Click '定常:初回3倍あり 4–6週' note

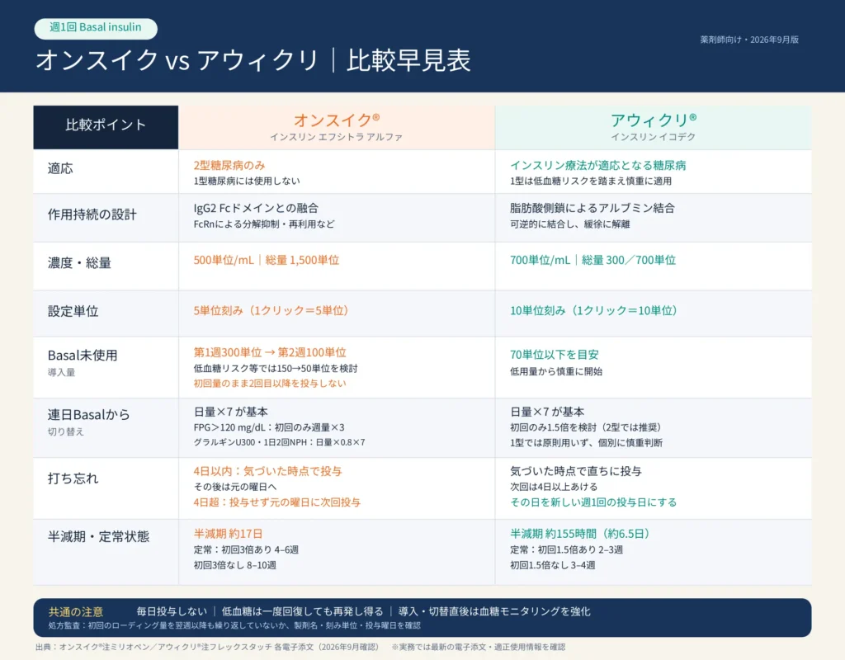(x=246, y=550)
